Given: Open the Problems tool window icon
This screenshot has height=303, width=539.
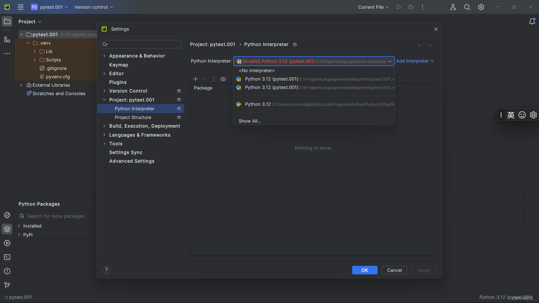Looking at the screenshot, I should 7,271.
